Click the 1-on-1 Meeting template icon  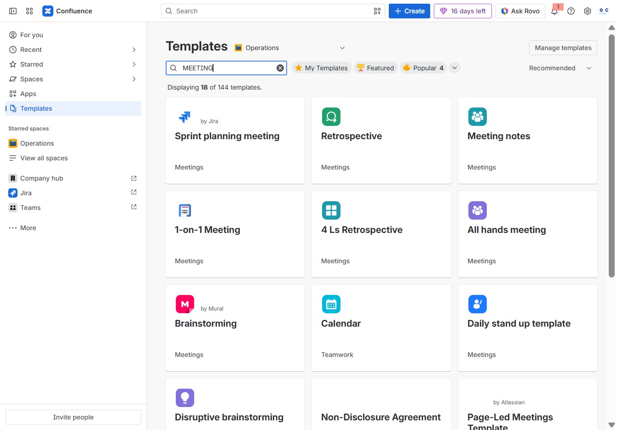tap(185, 210)
